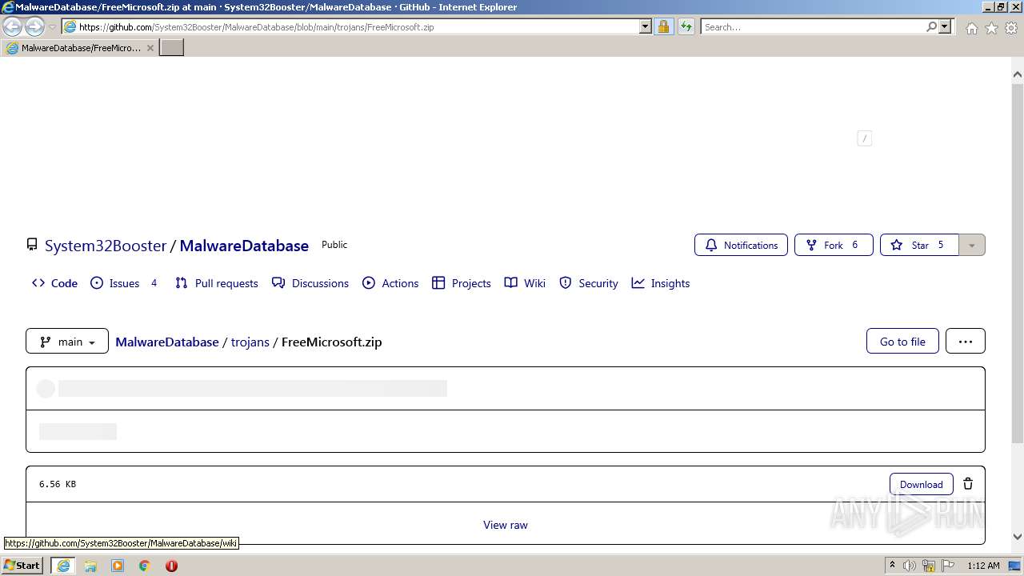Screen dimensions: 1024x576
Task: Open the Chrome taskbar icon
Action: pyautogui.click(x=145, y=566)
